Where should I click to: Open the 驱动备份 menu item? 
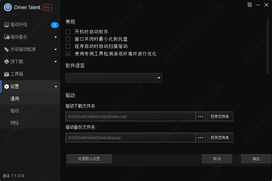click(30, 37)
